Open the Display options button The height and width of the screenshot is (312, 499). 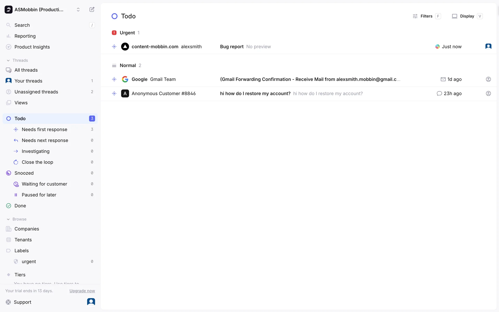coord(467,16)
